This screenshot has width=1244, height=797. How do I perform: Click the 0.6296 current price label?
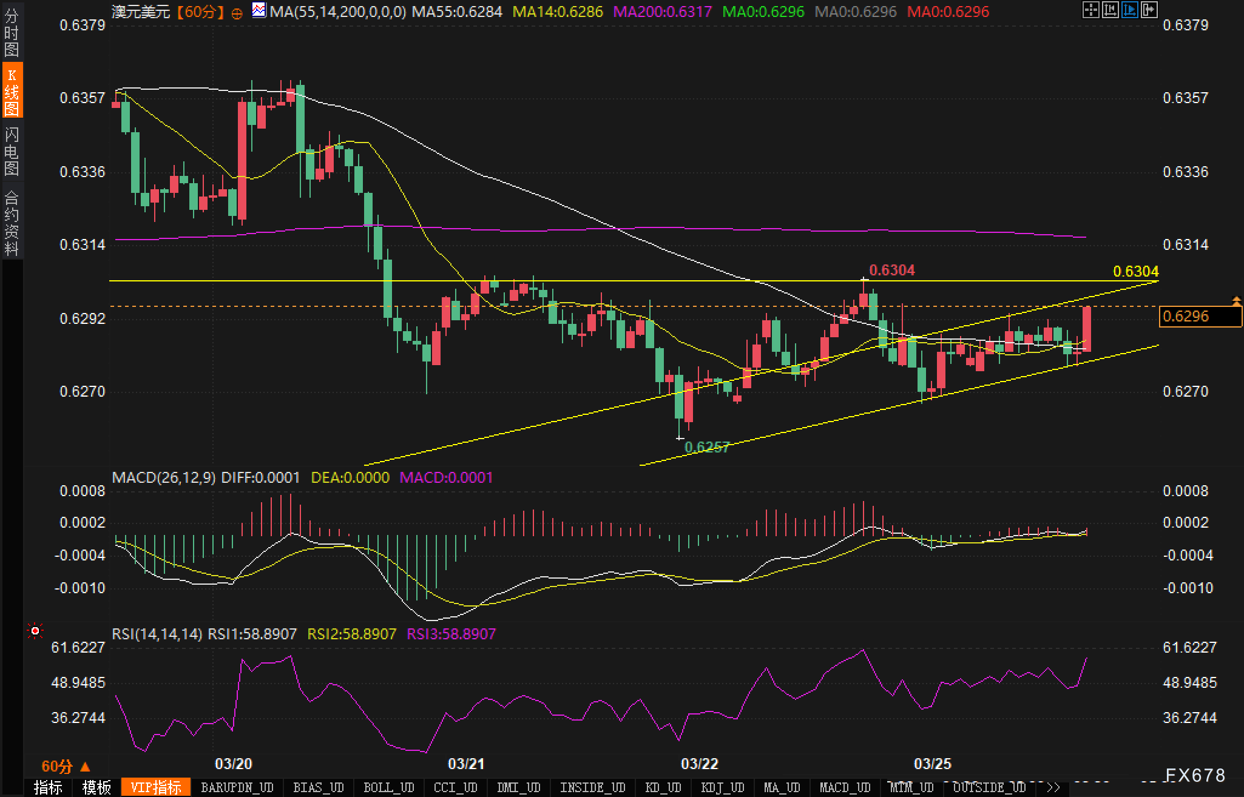(1200, 317)
